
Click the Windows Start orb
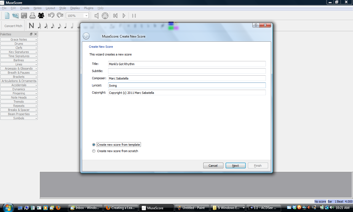click(x=7, y=208)
